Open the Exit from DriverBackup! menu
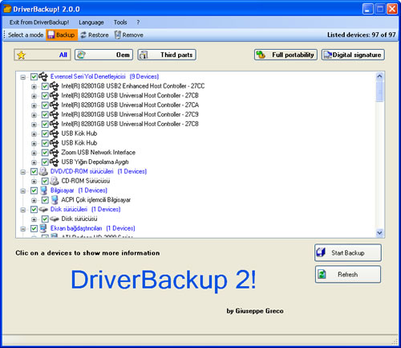This screenshot has height=348, width=401. 39,23
